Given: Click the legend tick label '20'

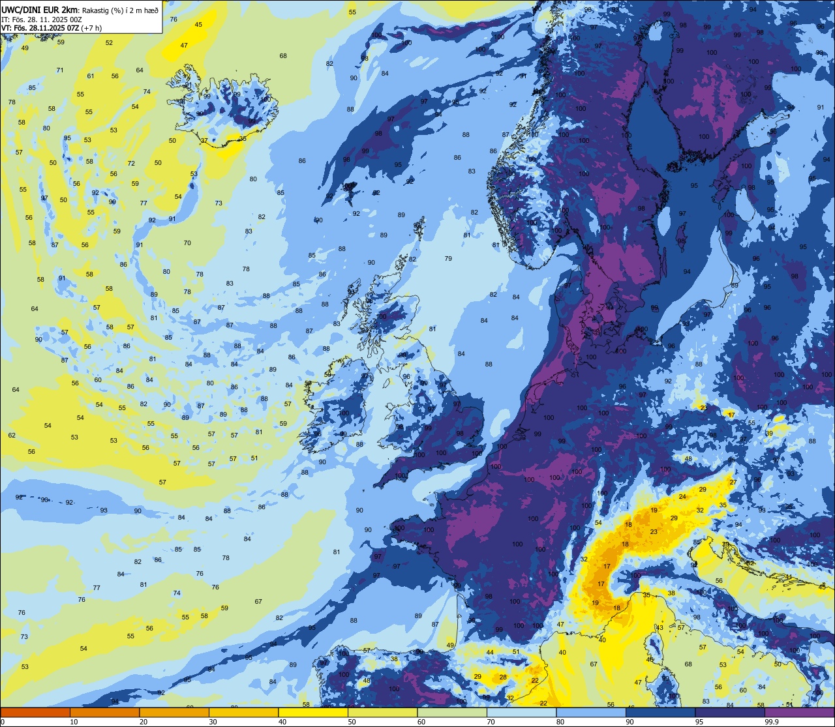Looking at the screenshot, I should click(144, 722).
